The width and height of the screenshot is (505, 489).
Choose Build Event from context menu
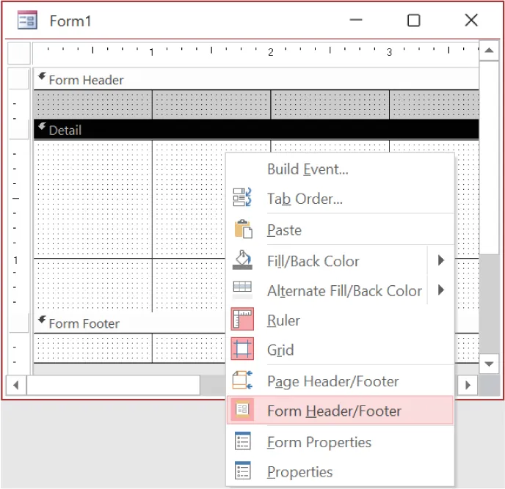[308, 169]
